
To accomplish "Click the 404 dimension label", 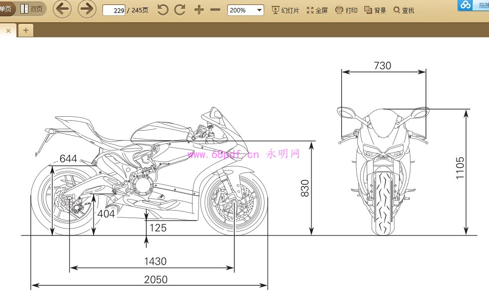I will tap(106, 214).
